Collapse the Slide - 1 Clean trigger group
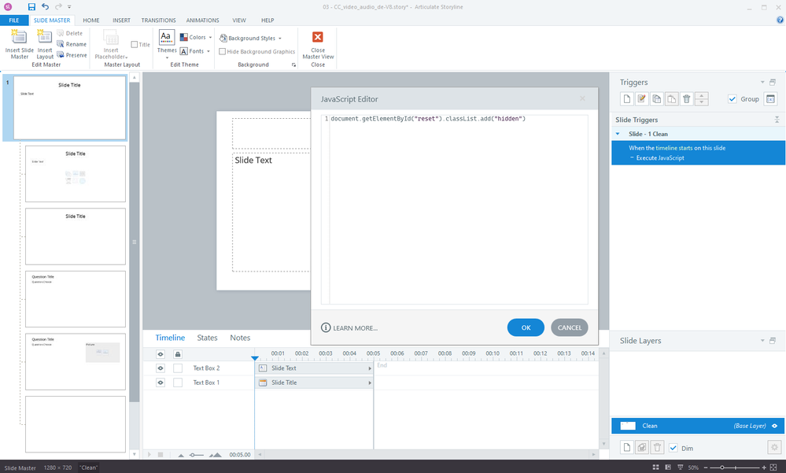 click(618, 134)
